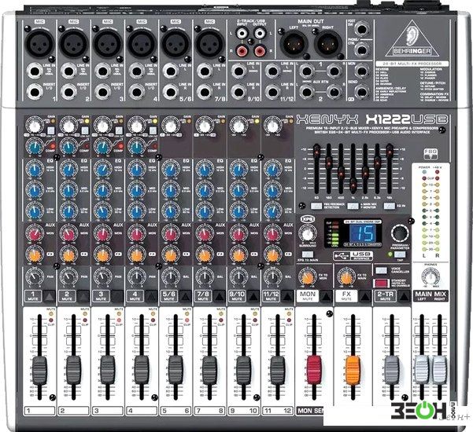The height and width of the screenshot is (432, 473).
Task: Click channel 3 INSERT I/O jack
Action: click(102, 92)
